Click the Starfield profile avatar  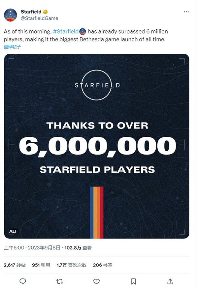(x=11, y=15)
